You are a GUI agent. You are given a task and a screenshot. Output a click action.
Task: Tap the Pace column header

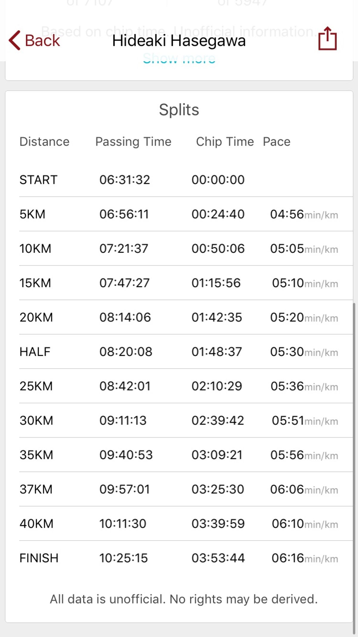point(277,141)
